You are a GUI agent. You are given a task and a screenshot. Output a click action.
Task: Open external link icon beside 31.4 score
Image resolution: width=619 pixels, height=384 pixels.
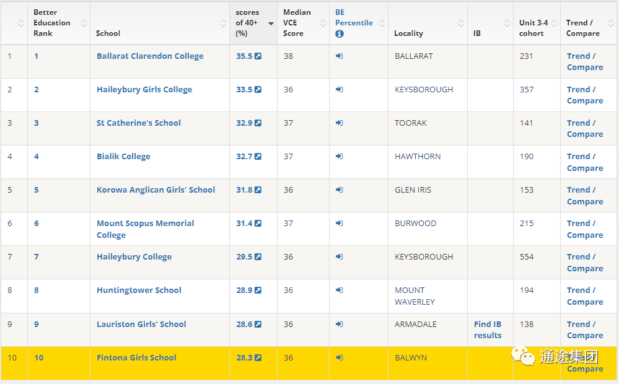coord(258,224)
